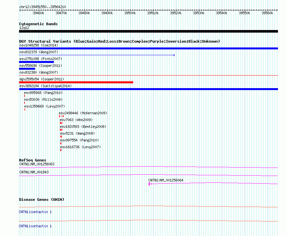Open esv1920593 (Bentley2008) variant label
Viewport: 287px width, 236px height.
tap(83, 127)
